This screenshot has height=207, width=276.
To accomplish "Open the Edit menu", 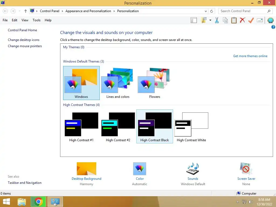I will (15, 20).
